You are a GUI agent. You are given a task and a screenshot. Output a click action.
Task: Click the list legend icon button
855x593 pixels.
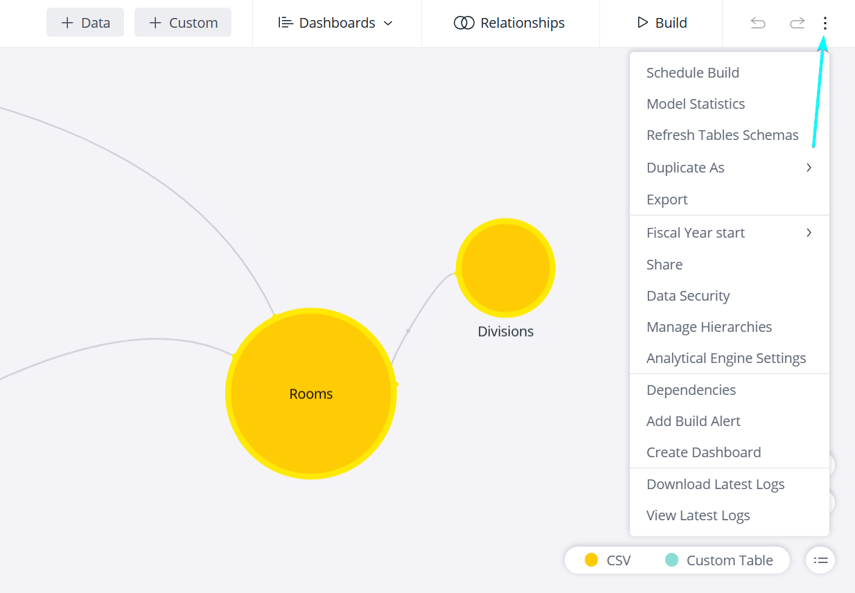point(820,560)
